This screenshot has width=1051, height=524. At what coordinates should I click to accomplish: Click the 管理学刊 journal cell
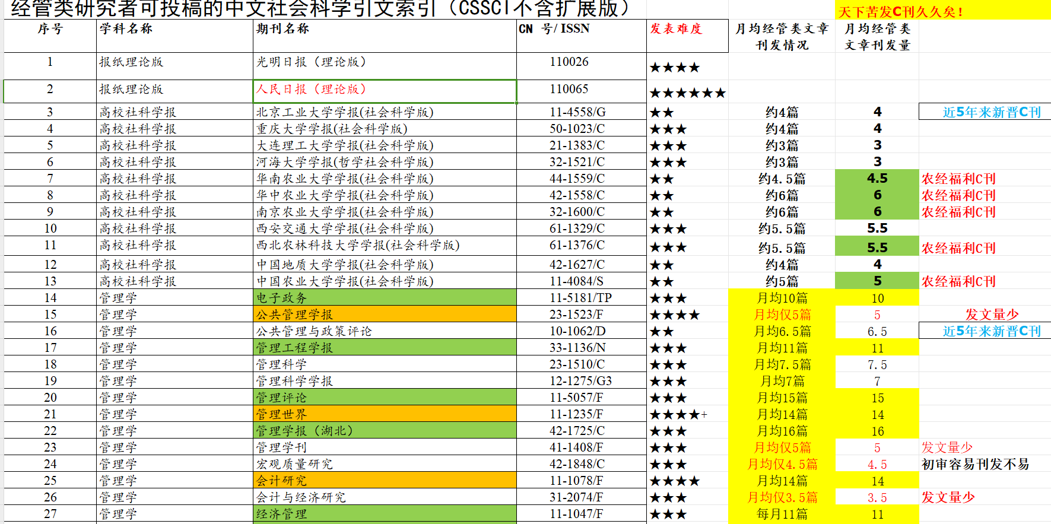pos(385,447)
